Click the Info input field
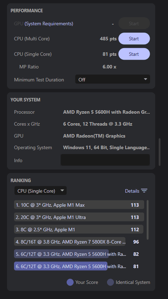The image size is (168, 299). click(105, 160)
